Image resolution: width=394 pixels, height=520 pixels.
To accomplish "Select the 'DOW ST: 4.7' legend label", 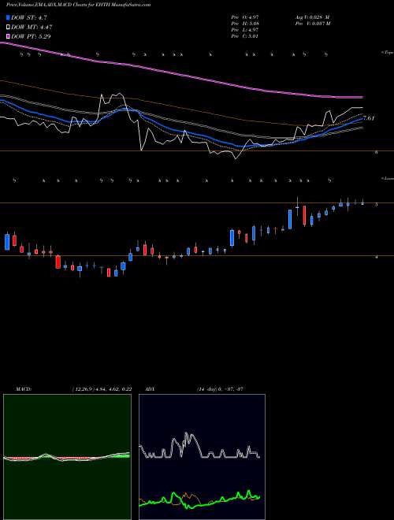I will 28,18.
